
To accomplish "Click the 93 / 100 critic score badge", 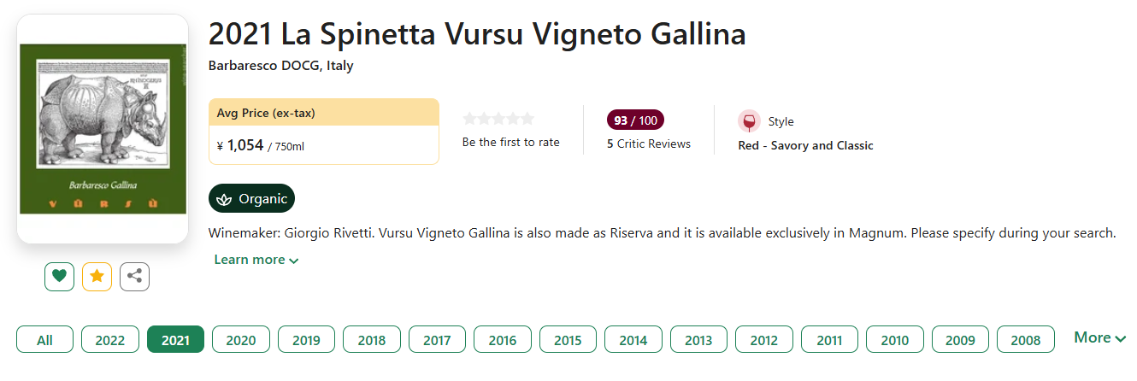I will coord(635,120).
